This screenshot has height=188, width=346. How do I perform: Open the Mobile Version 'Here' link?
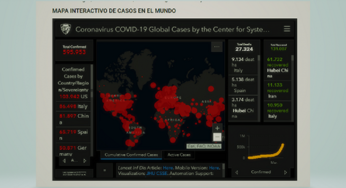(x=214, y=168)
